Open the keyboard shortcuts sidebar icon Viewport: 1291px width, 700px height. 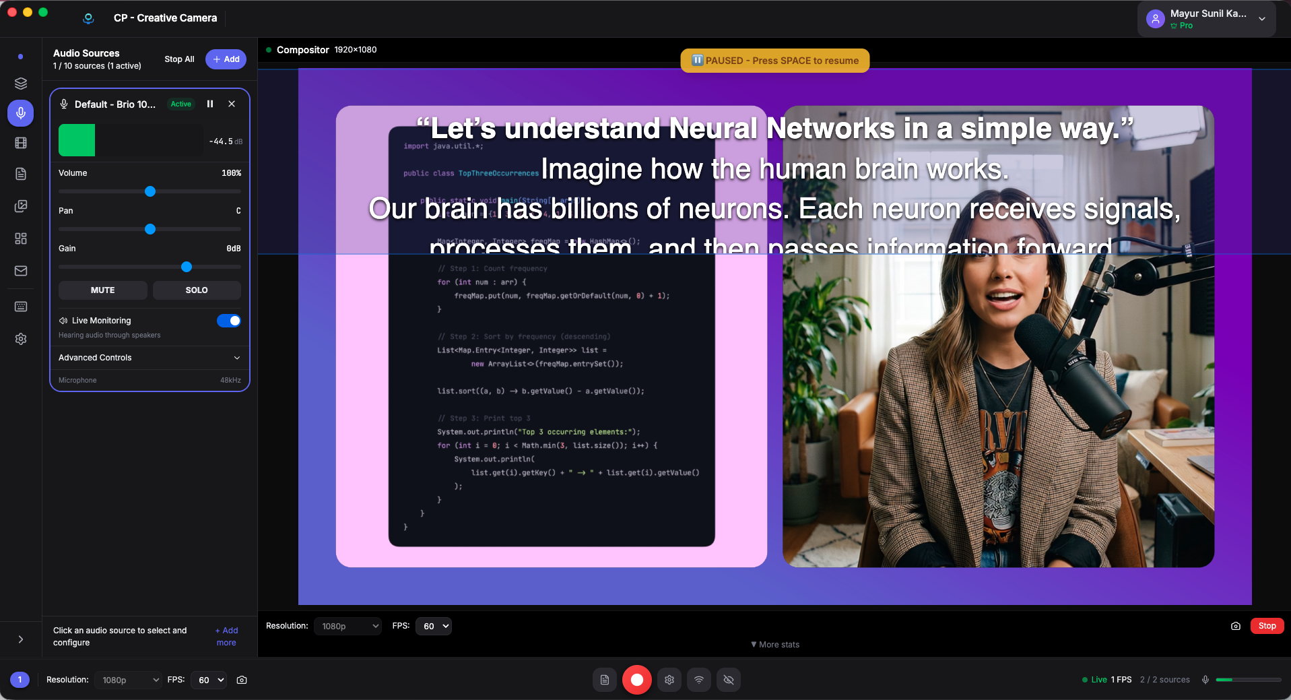pos(21,307)
